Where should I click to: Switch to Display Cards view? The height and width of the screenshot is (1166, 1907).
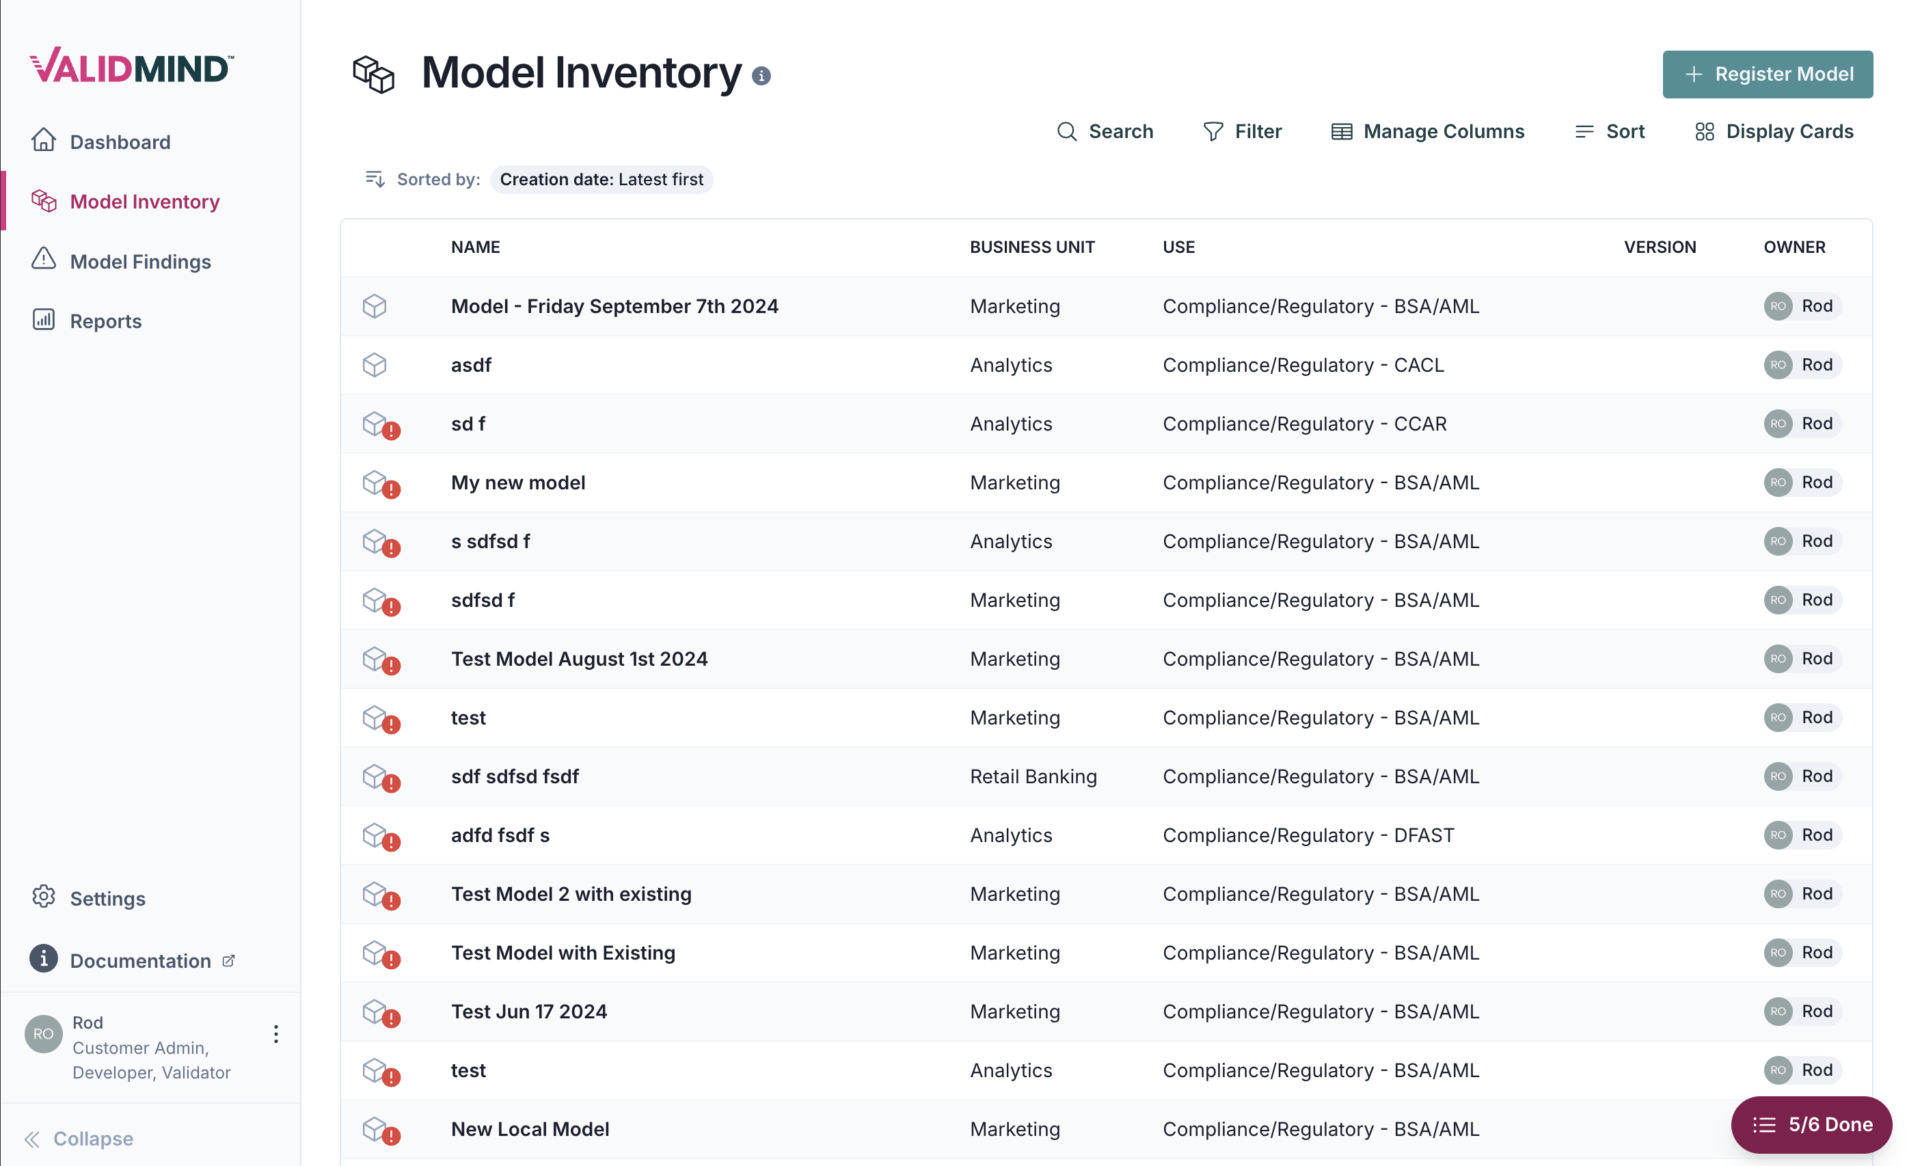pos(1774,131)
